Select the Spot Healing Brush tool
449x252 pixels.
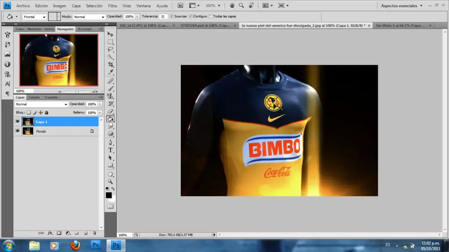click(x=110, y=81)
